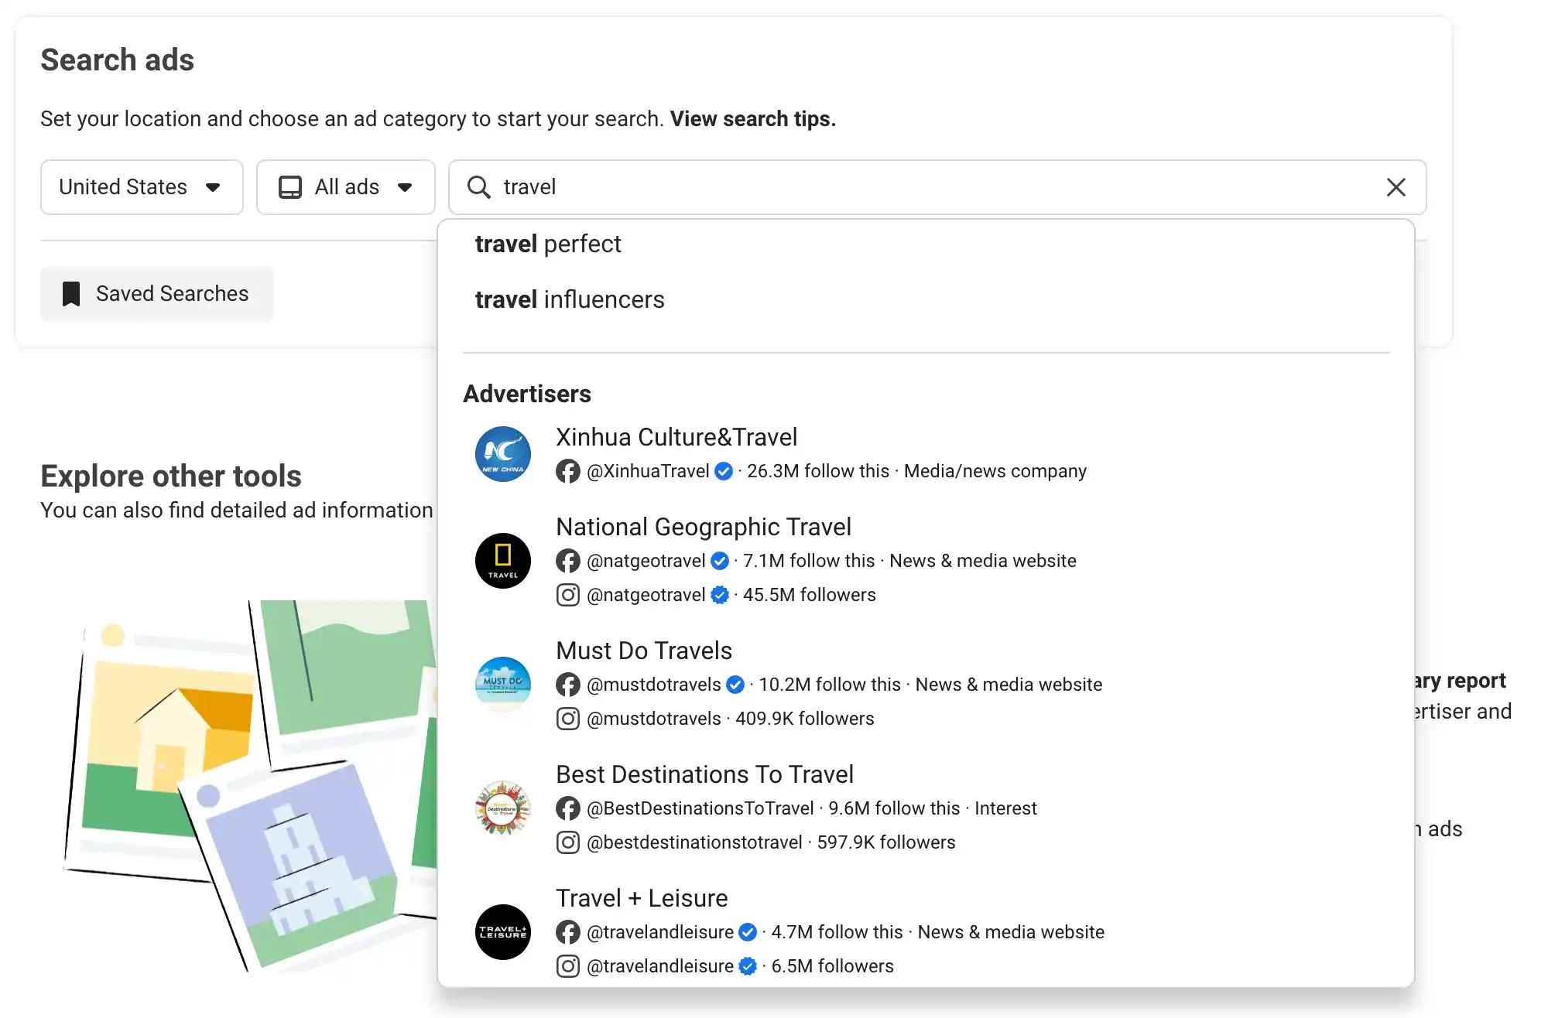The height and width of the screenshot is (1018, 1548).
Task: Expand the chevron on the United States filter
Action: [214, 187]
